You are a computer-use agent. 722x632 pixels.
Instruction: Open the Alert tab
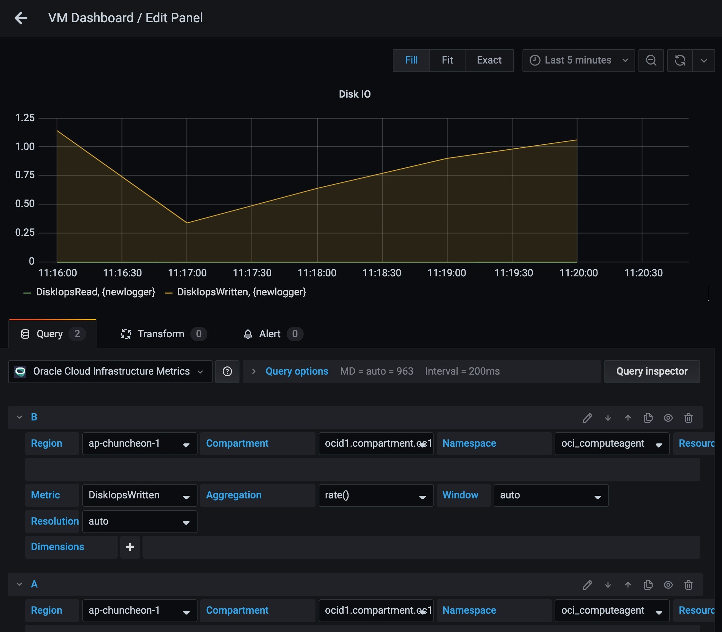tap(269, 334)
